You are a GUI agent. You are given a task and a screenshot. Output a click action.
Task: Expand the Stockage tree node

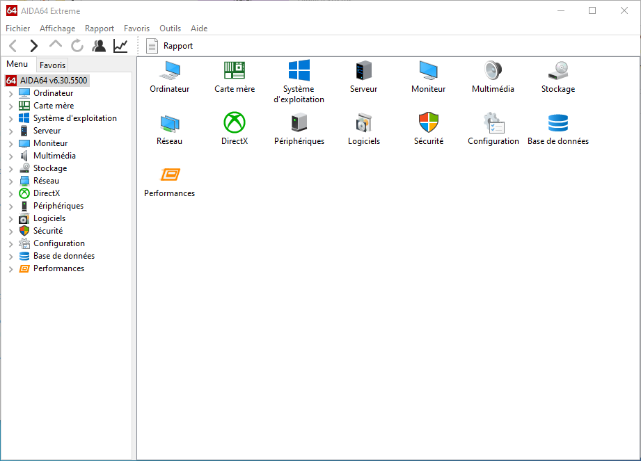coord(11,169)
